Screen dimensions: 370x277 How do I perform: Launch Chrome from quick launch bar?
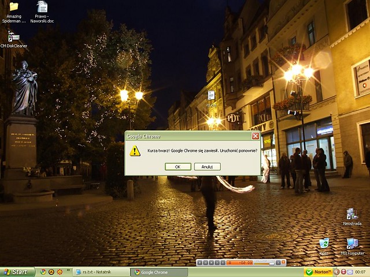[43, 272]
